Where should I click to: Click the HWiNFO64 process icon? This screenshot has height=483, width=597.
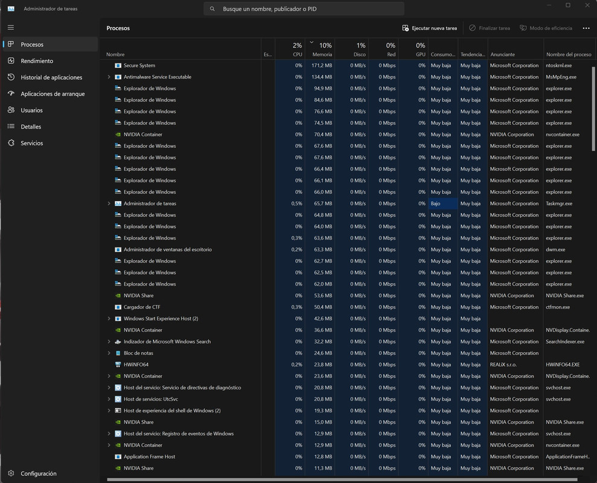coord(118,365)
